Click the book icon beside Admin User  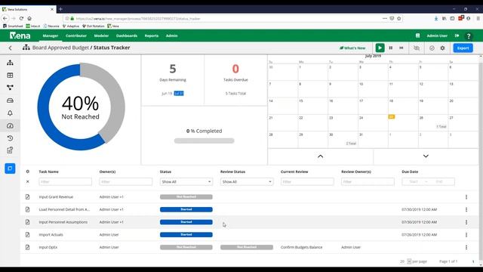point(417,36)
